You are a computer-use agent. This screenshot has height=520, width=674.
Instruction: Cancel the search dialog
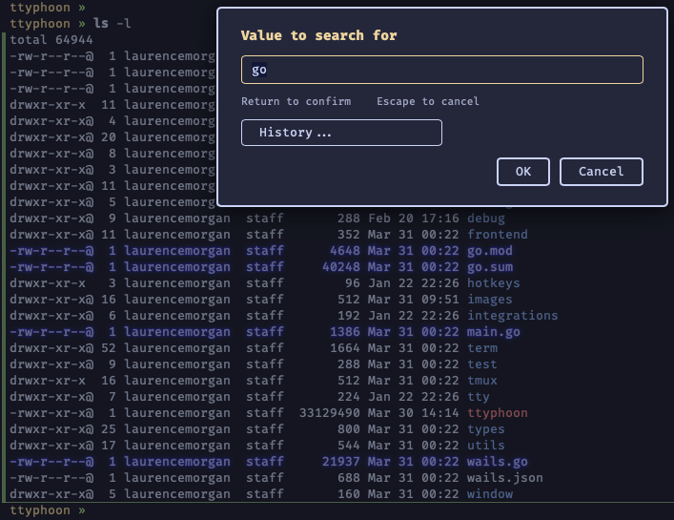click(x=601, y=172)
